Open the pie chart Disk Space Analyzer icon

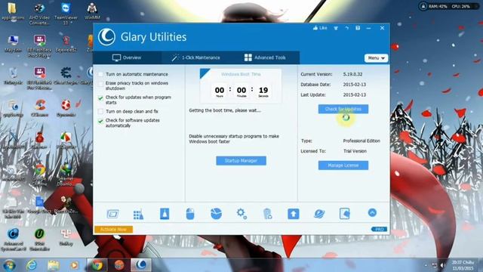tap(216, 213)
